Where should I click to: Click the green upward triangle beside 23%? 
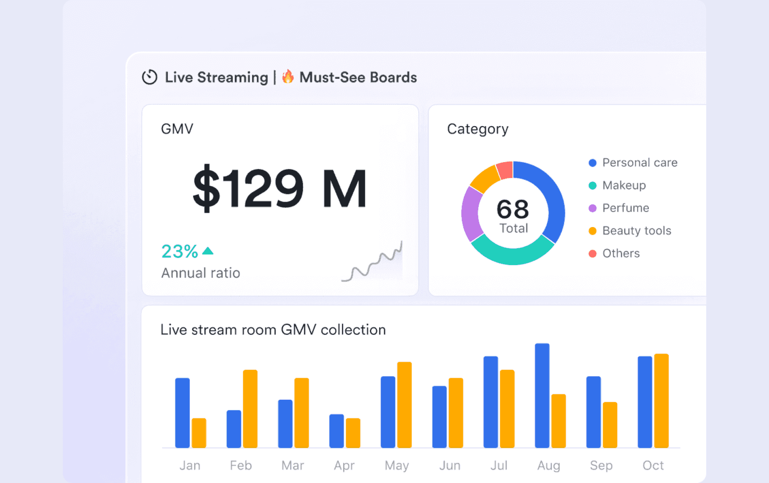coord(207,250)
